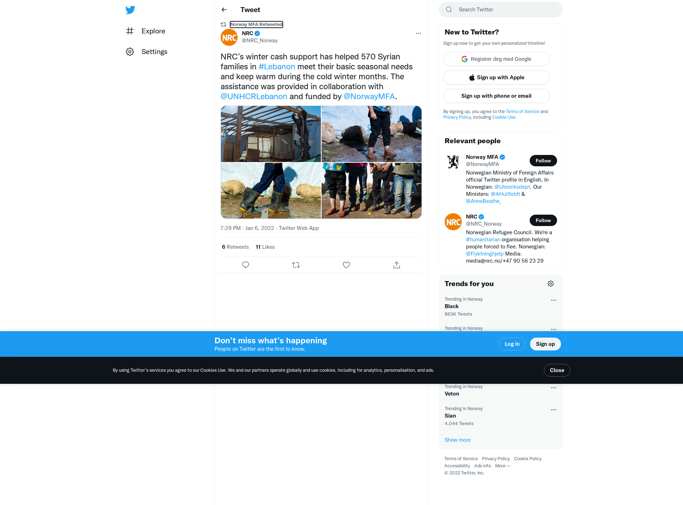Sign up with Apple button
Image resolution: width=683 pixels, height=505 pixels.
[x=496, y=77]
